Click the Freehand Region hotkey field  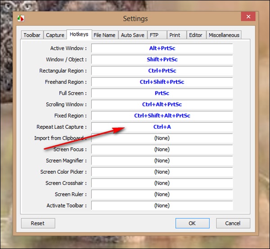[x=162, y=82]
